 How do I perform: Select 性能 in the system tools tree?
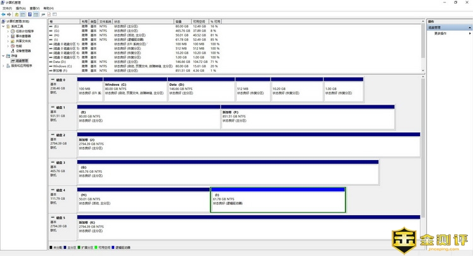(x=18, y=46)
